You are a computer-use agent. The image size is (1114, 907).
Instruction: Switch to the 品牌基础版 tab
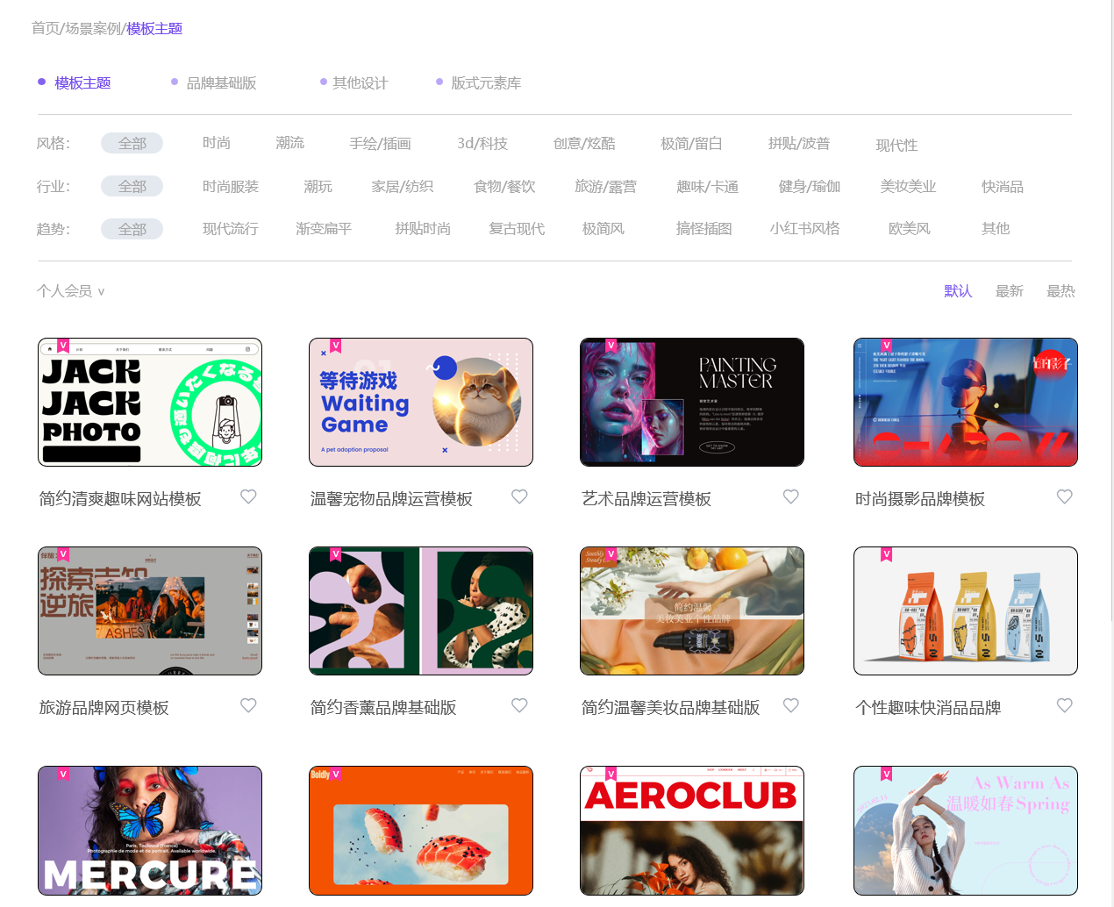pyautogui.click(x=222, y=82)
